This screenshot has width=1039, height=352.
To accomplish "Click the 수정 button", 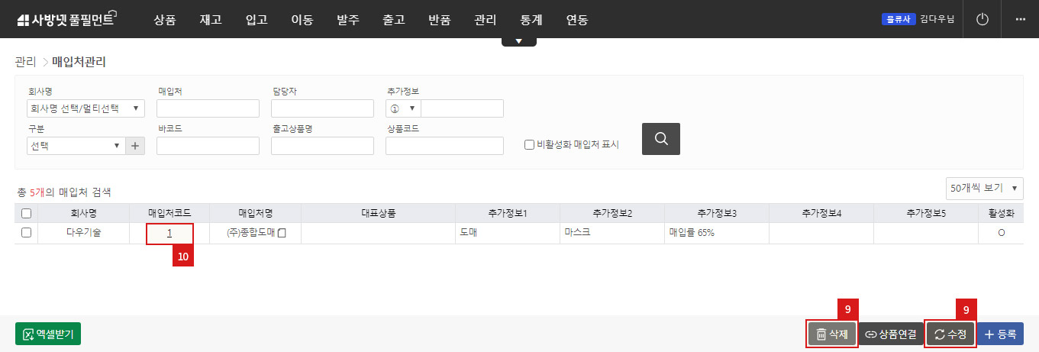I will pos(950,334).
